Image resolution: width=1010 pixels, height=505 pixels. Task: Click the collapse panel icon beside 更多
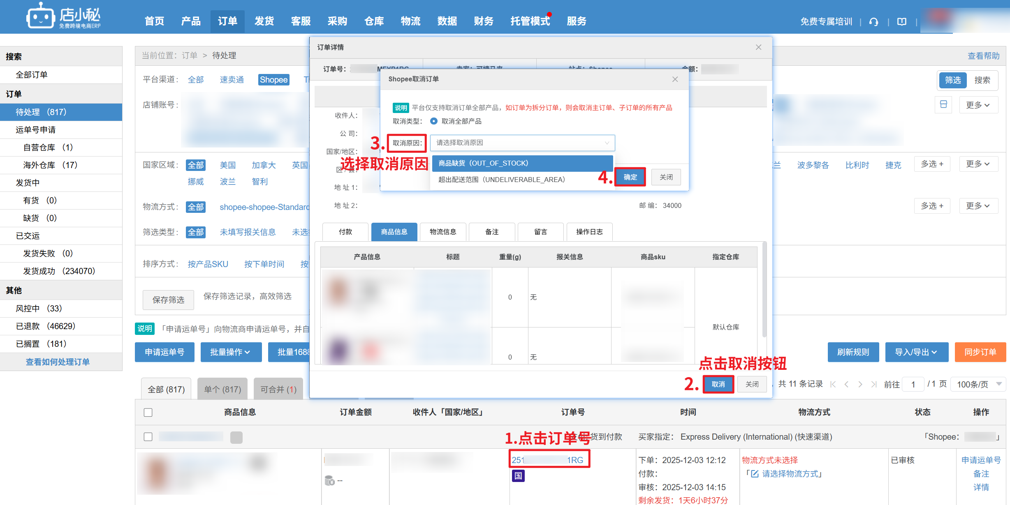pyautogui.click(x=943, y=104)
